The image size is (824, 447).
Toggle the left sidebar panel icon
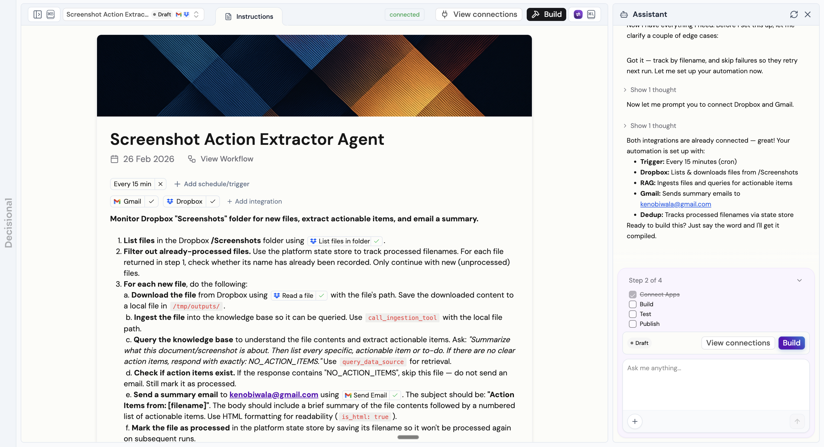[37, 14]
